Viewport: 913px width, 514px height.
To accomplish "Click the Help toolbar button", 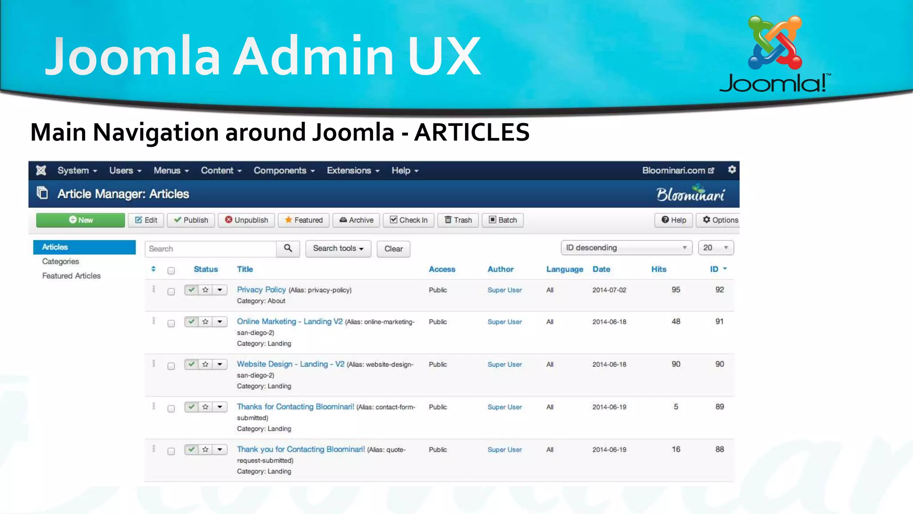I will coord(674,220).
